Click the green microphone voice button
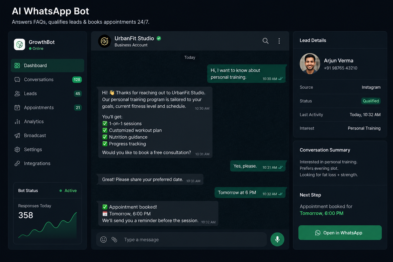Viewport: 393px width, 262px height. pos(277,239)
